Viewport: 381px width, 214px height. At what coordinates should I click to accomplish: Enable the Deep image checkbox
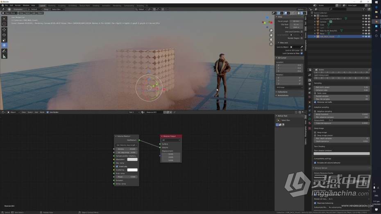(x=315, y=133)
